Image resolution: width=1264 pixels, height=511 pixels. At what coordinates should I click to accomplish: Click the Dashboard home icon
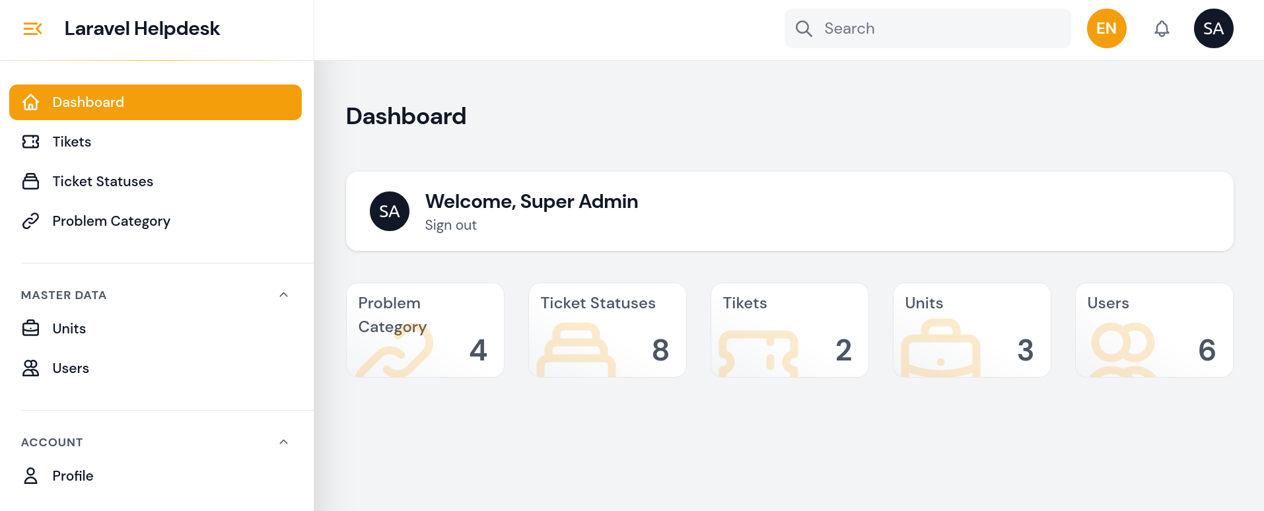pos(30,102)
